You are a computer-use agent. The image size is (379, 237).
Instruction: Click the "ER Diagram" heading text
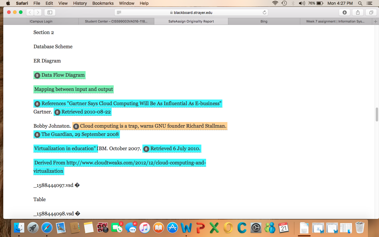(x=47, y=61)
